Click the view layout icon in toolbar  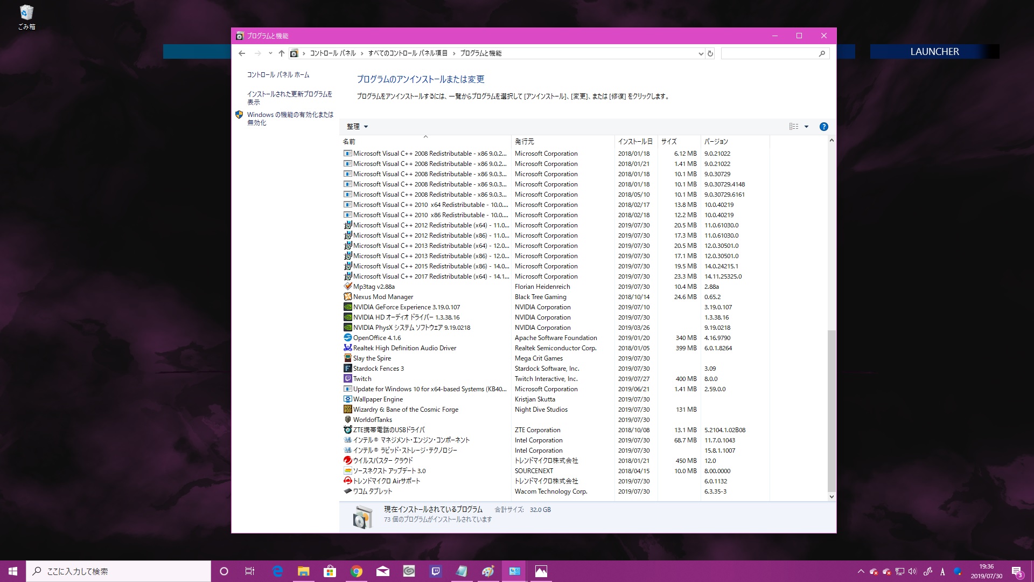[793, 127]
